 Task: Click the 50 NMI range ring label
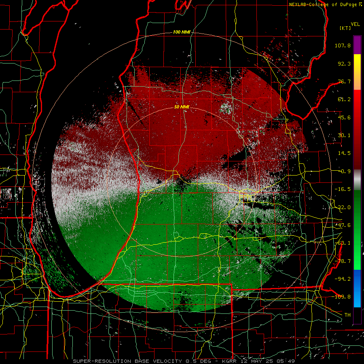182,107
